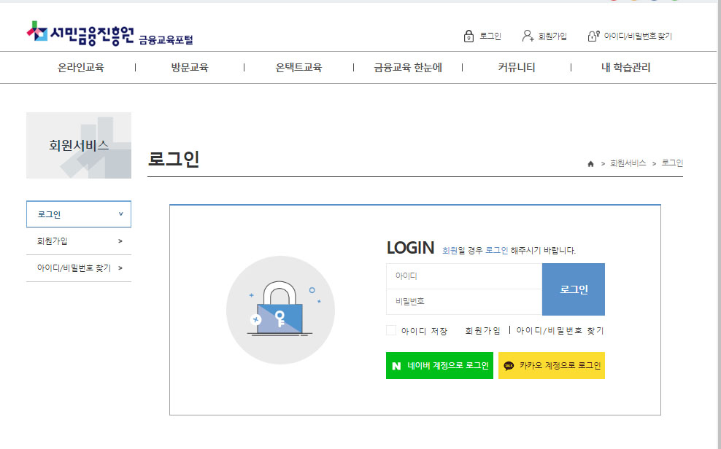Click the KakaoTalk speech bubble icon
This screenshot has width=721, height=449.
509,366
